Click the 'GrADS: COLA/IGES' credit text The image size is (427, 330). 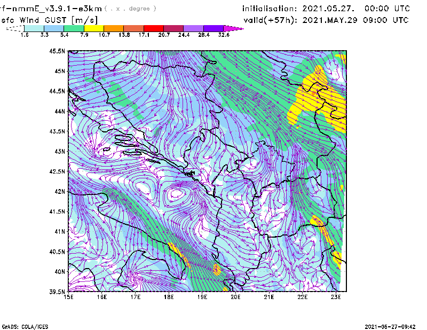coord(25,327)
